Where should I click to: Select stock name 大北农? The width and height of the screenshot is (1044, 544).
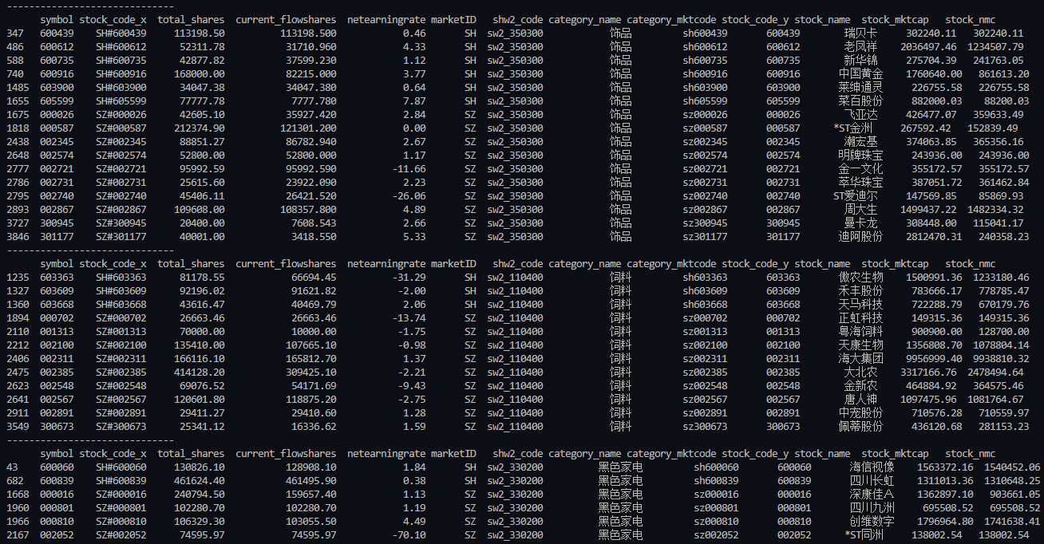(860, 373)
